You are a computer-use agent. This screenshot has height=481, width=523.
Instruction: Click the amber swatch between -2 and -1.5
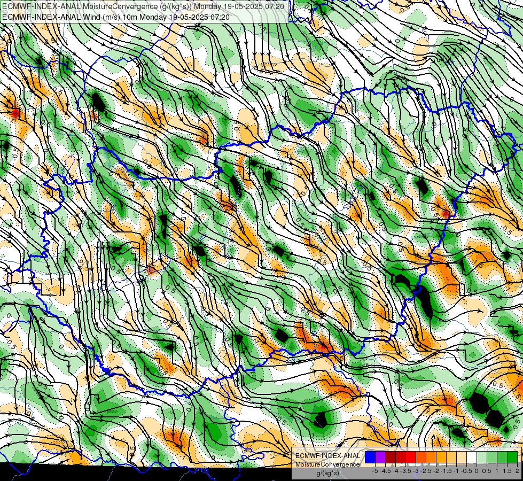441,457
